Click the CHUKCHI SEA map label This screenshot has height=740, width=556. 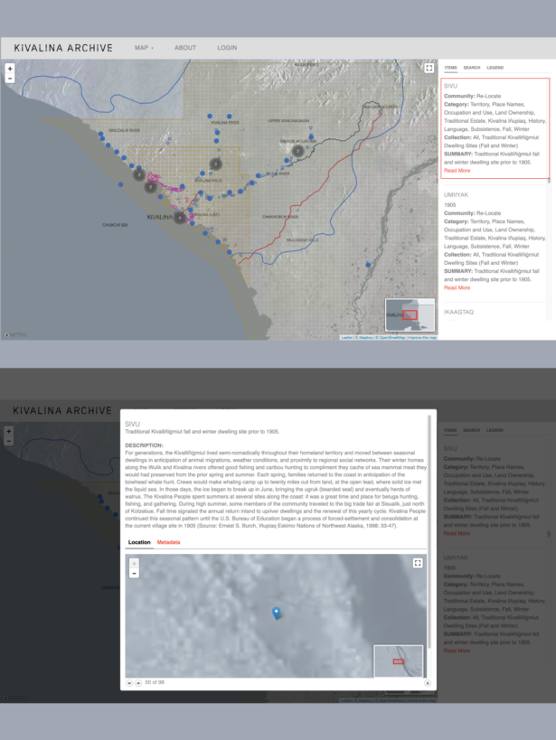(115, 225)
